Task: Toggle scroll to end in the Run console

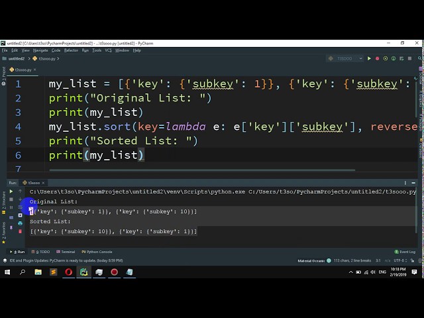Action: pyautogui.click(x=20, y=215)
